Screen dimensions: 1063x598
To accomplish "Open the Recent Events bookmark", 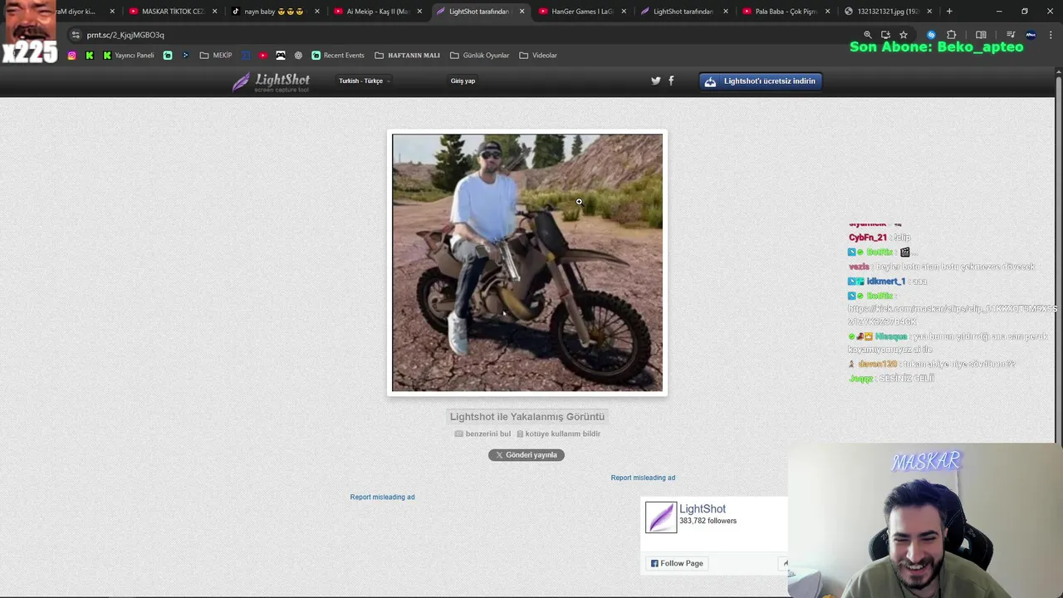I will pyautogui.click(x=338, y=56).
